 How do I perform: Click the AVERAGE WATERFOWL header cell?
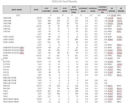103,10
